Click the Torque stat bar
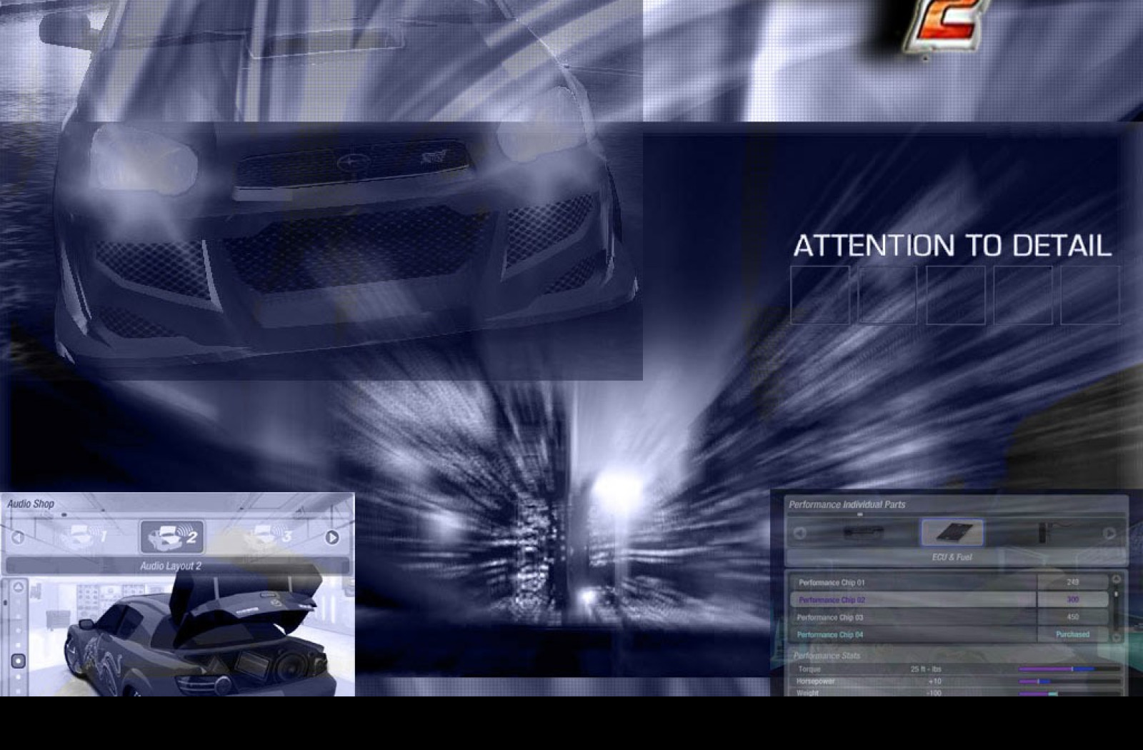The width and height of the screenshot is (1143, 750). (1069, 669)
